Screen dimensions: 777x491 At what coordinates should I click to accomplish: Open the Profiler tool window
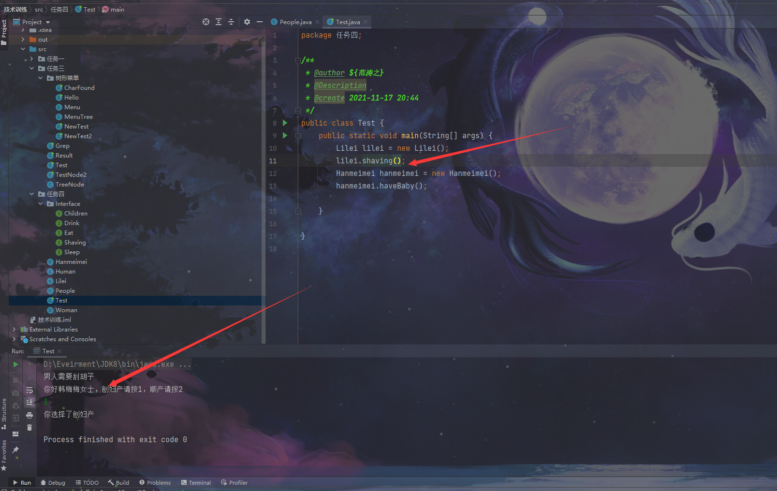(x=234, y=482)
